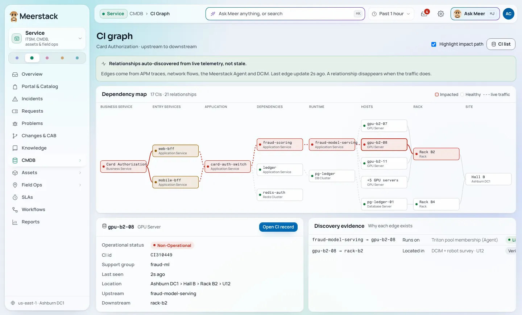Screen dimensions: 522x315
Task: Select the fraud-model-serving node
Action: coord(332,145)
